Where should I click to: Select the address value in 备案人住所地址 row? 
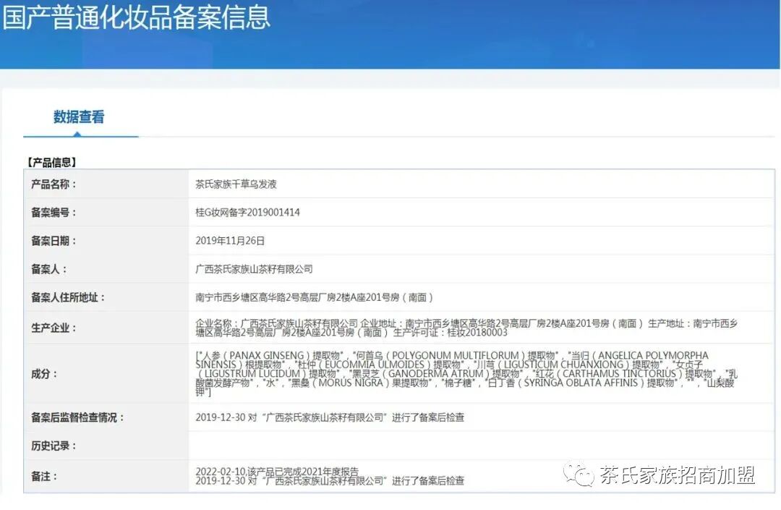point(315,298)
